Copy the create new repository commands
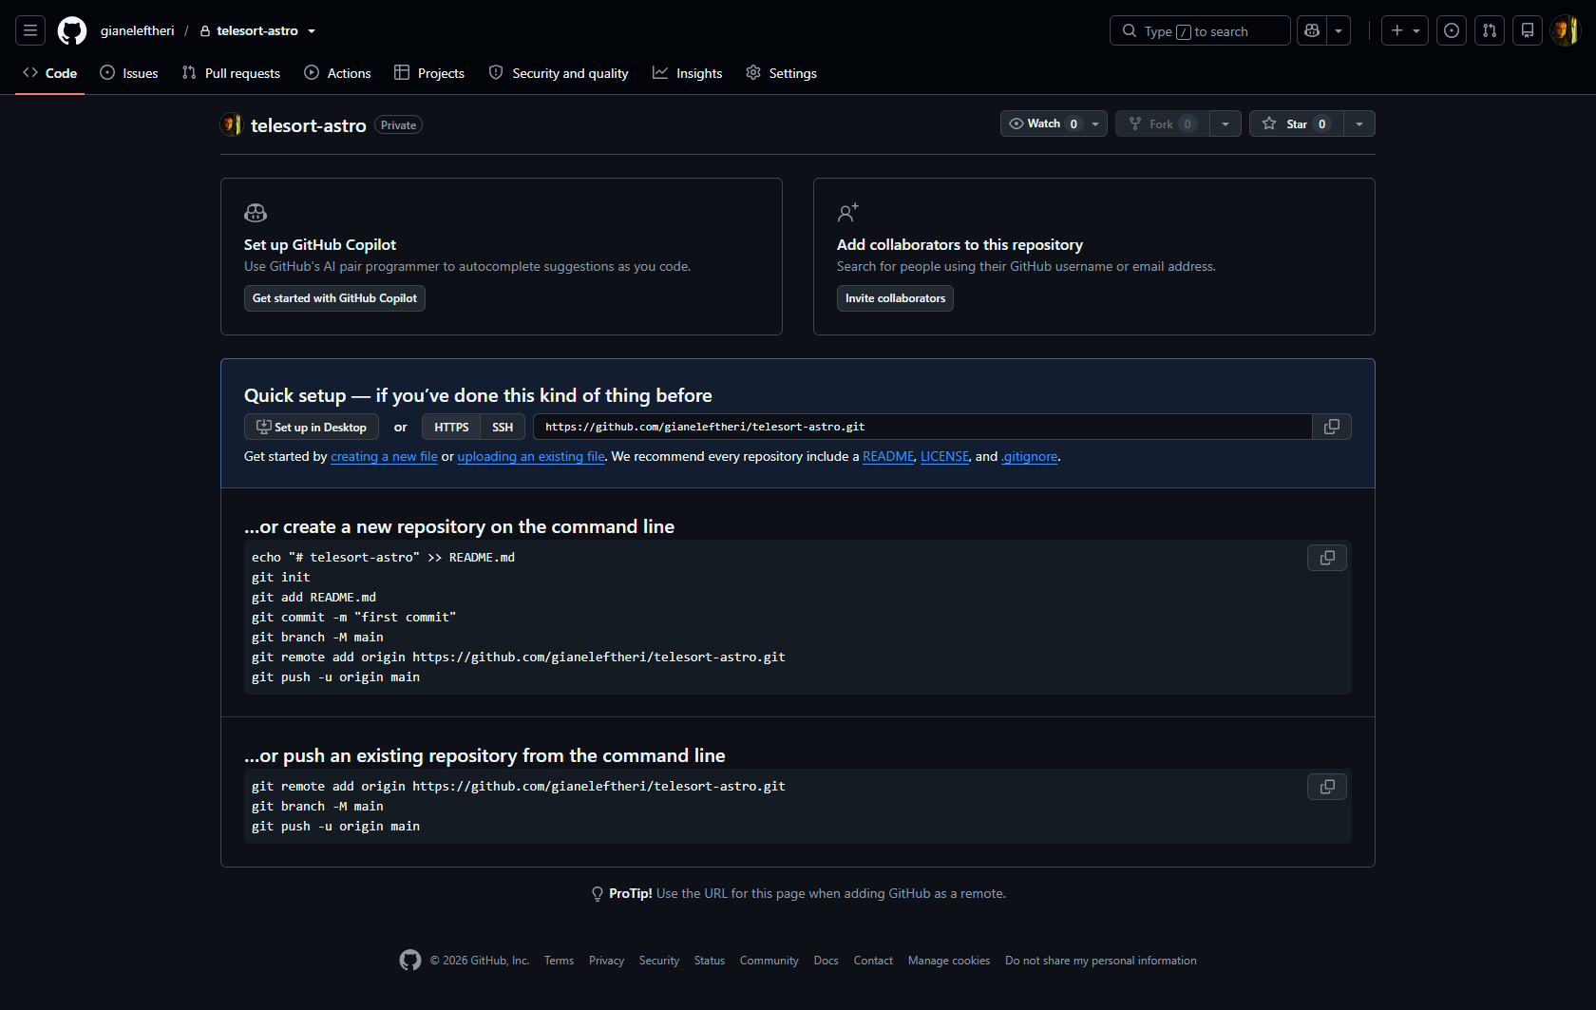The width and height of the screenshot is (1596, 1010). point(1327,558)
